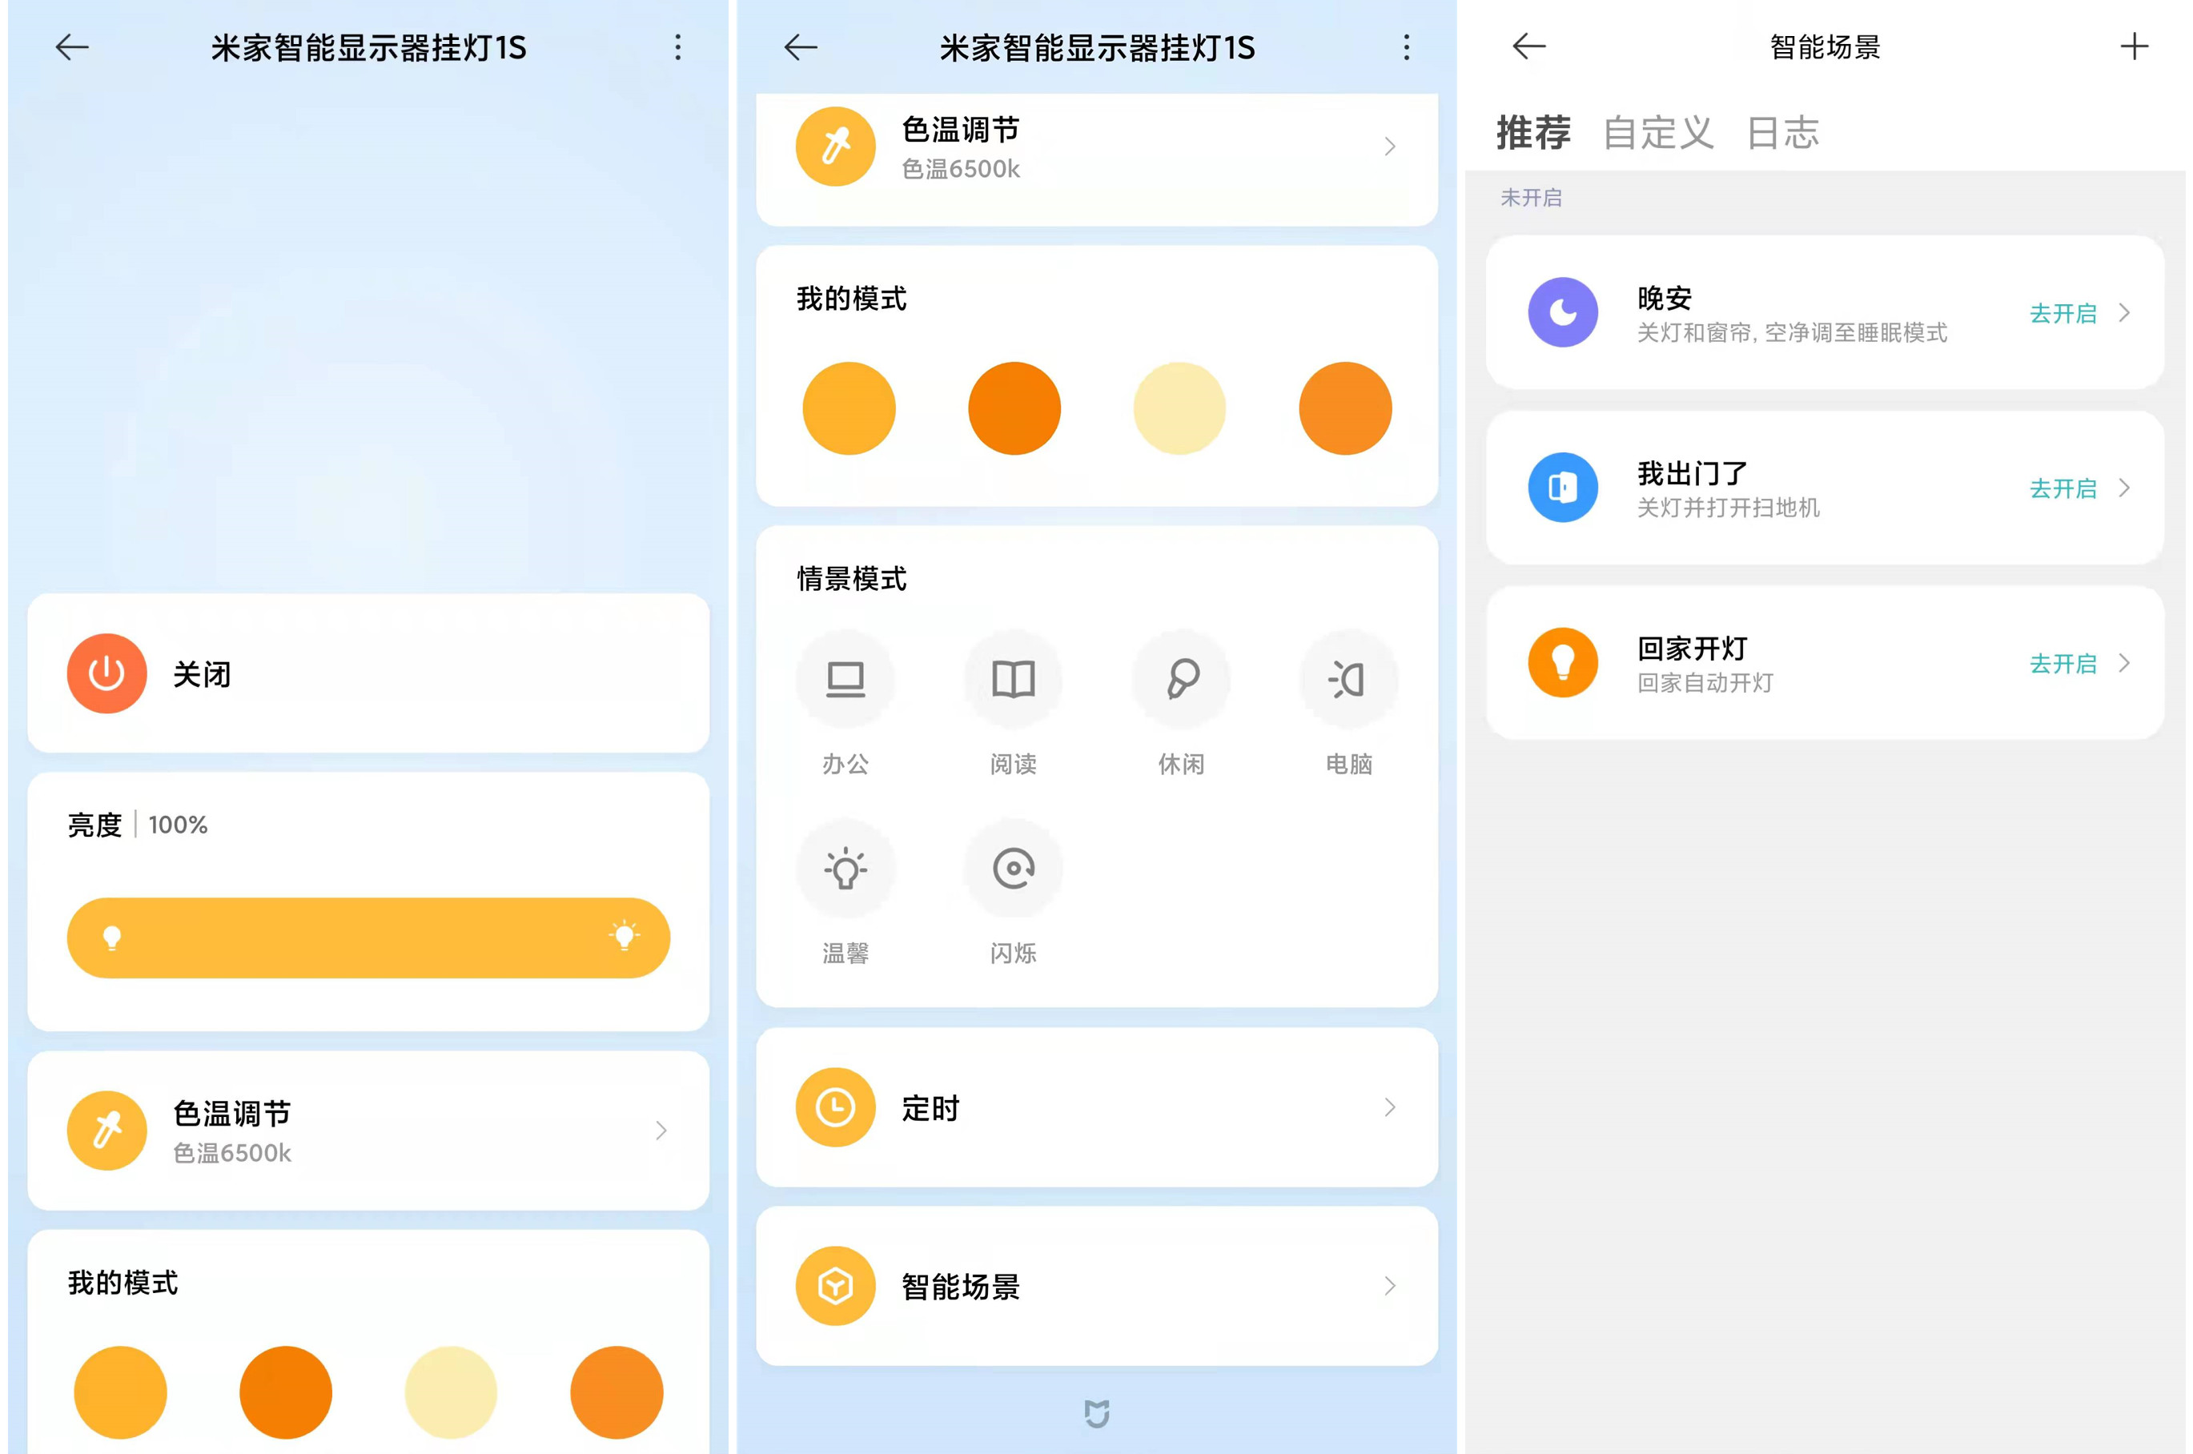Open 智能场景 cube icon
Viewport: 2193px width, 1454px height.
[835, 1286]
